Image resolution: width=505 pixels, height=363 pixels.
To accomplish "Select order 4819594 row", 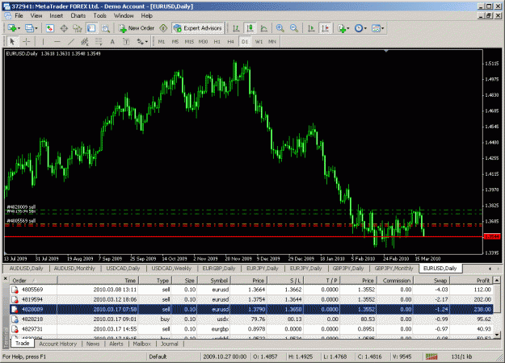I will click(x=251, y=299).
